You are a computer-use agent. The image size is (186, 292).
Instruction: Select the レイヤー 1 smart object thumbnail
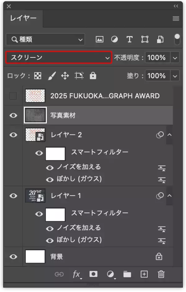35,195
